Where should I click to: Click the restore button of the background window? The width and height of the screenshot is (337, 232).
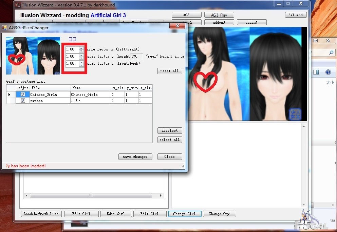click(x=316, y=41)
